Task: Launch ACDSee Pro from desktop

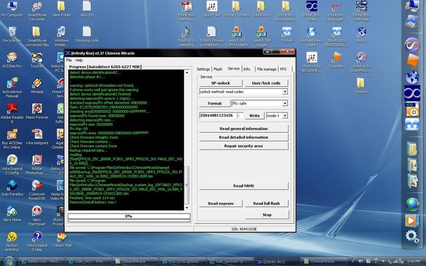Action: [12, 60]
